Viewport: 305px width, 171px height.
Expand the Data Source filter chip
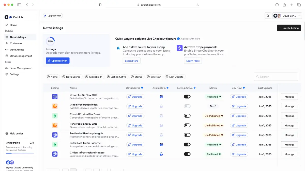pos(71,77)
